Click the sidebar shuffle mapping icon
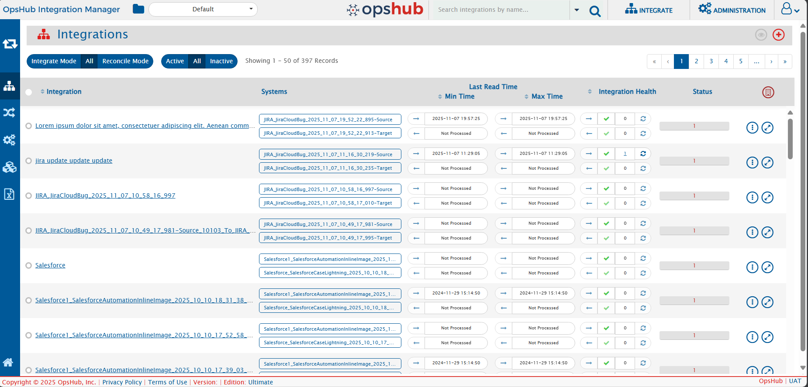The height and width of the screenshot is (387, 808). coord(9,113)
